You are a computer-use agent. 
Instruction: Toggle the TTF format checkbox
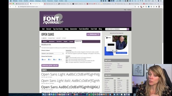coord(49,59)
